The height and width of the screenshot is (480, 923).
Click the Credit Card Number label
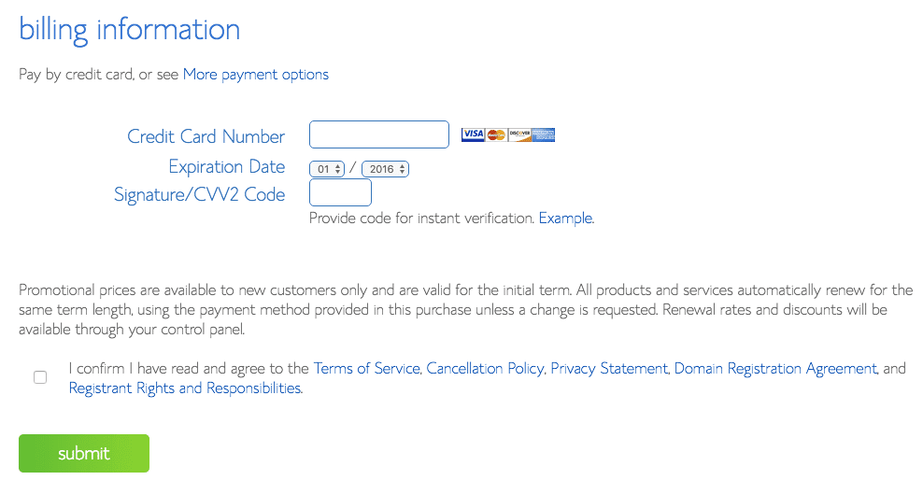[206, 136]
